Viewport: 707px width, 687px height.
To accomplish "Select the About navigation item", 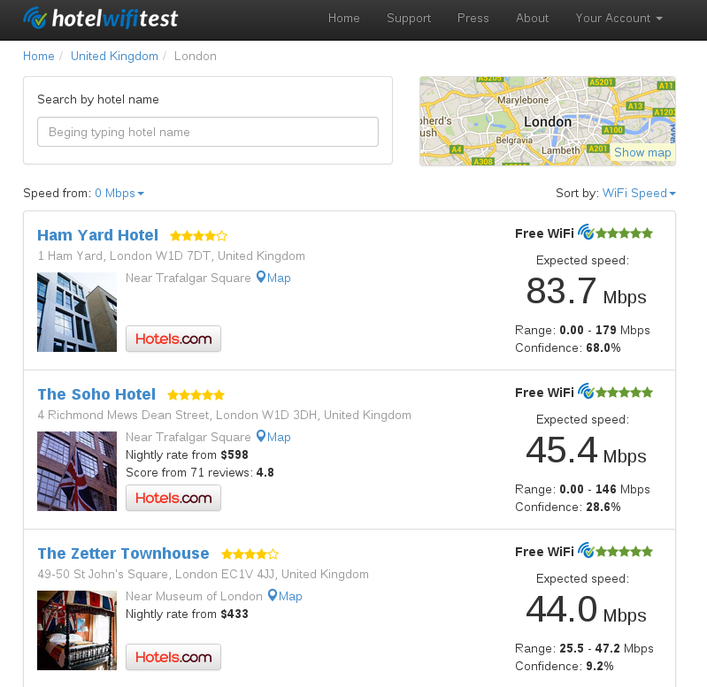I will coord(533,19).
